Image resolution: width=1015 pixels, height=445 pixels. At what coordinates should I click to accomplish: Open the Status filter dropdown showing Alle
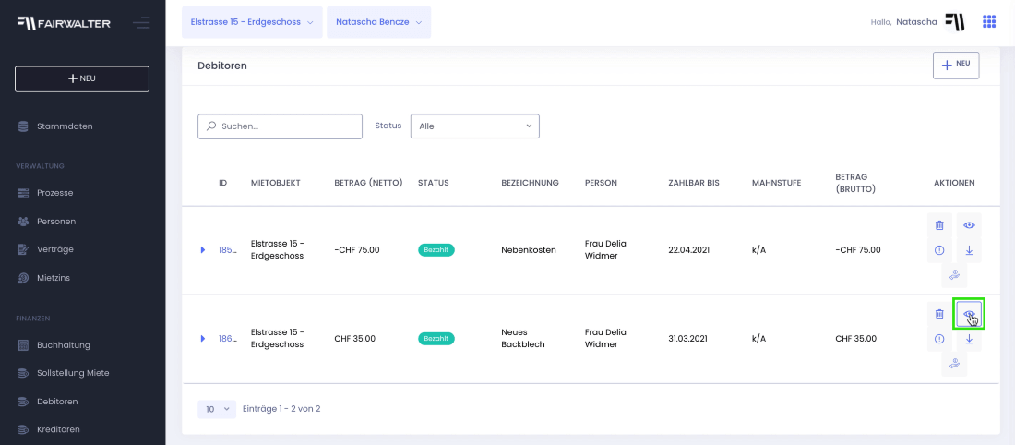[475, 126]
